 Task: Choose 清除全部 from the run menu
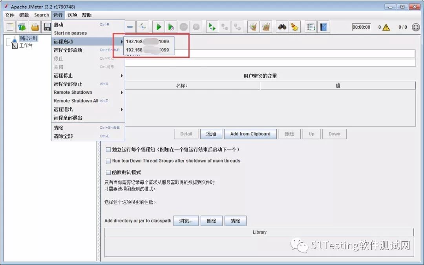(88, 136)
